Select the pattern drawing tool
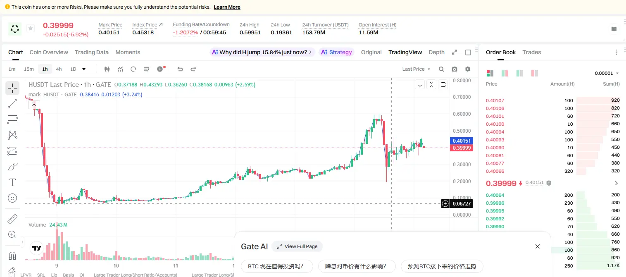 click(12, 135)
